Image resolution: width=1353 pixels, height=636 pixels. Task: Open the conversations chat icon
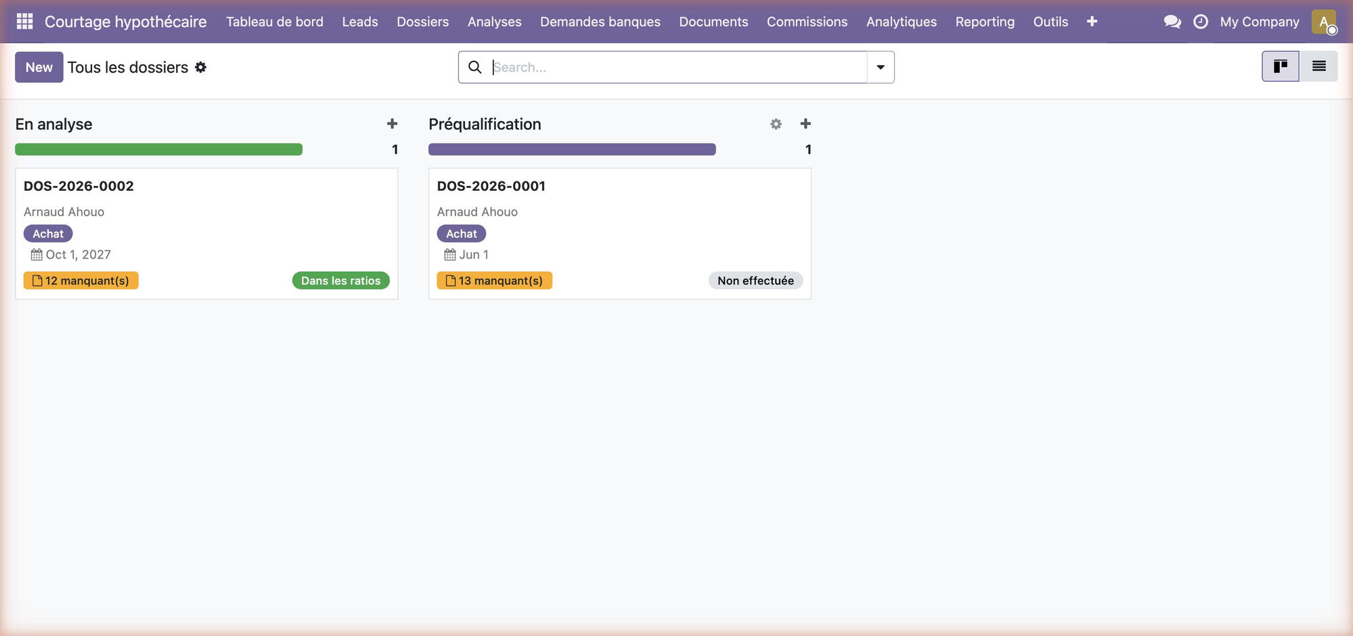tap(1172, 22)
